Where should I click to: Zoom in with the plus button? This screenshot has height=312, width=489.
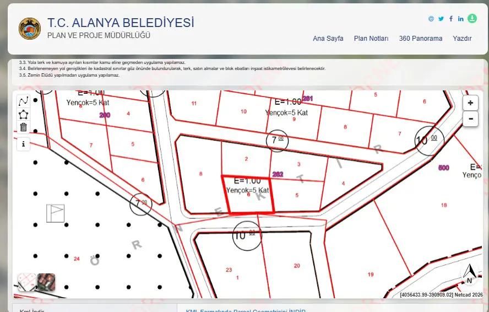(470, 103)
